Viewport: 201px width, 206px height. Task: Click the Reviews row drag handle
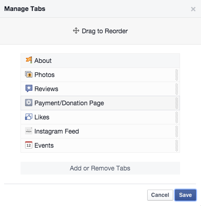(x=176, y=89)
